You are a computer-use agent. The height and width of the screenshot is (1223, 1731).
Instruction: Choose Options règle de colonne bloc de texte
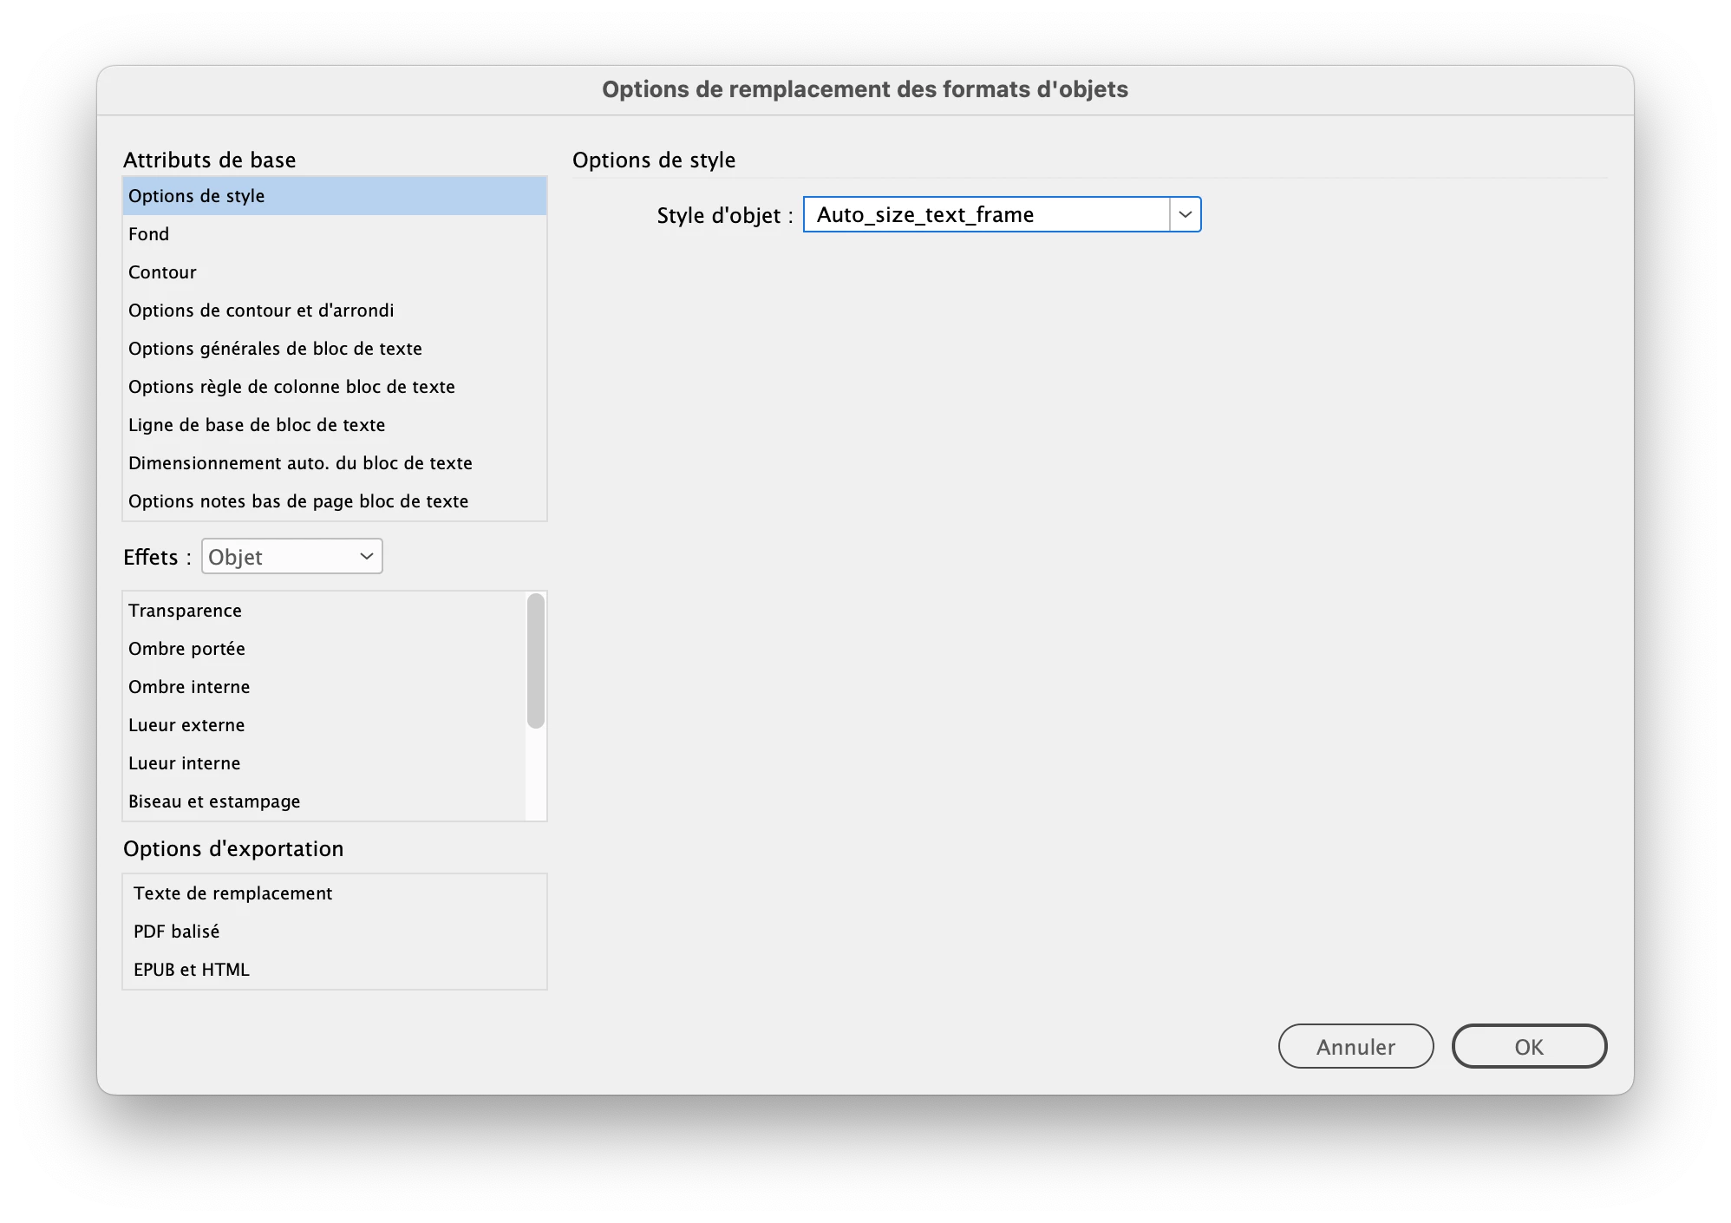(291, 387)
